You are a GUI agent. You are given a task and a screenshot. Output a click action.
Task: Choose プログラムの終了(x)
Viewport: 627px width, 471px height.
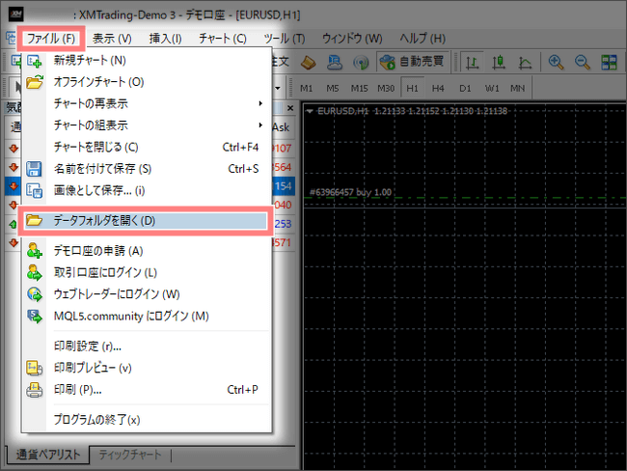coord(147,420)
